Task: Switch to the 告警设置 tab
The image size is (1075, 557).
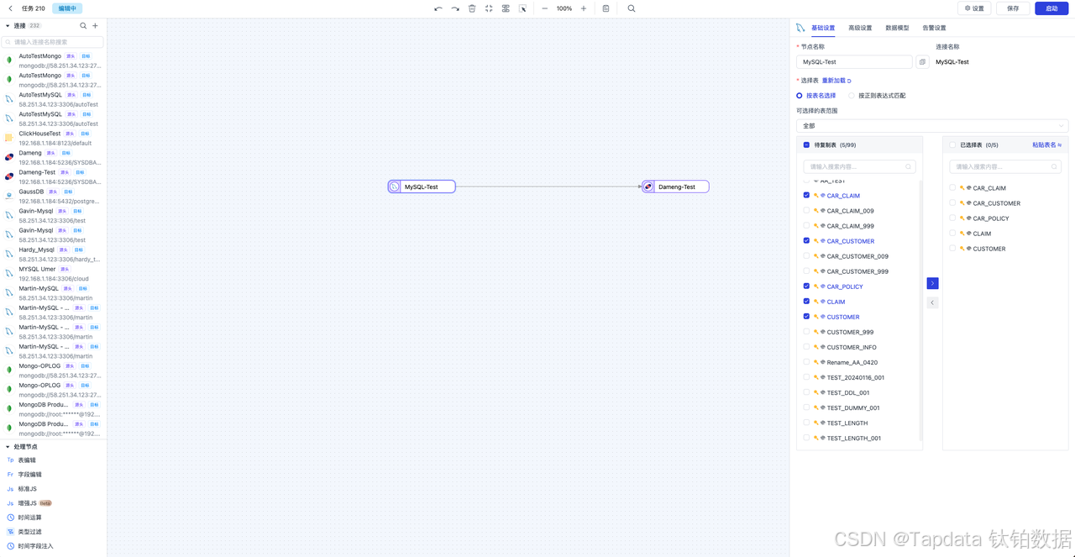Action: point(934,28)
